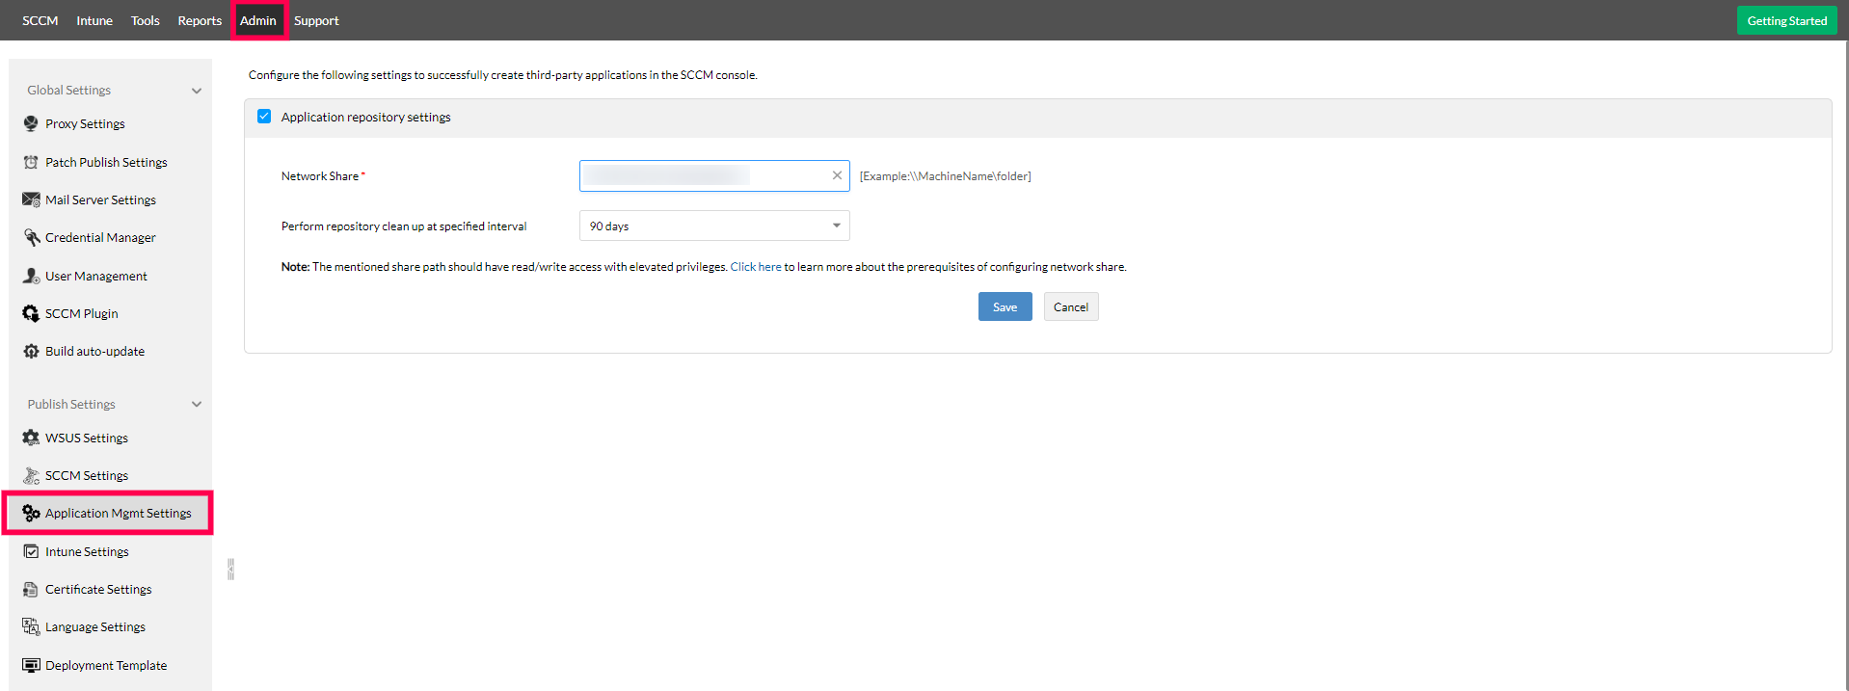This screenshot has height=691, width=1849.
Task: Click the Mail Server Settings envelope icon
Action: click(31, 199)
